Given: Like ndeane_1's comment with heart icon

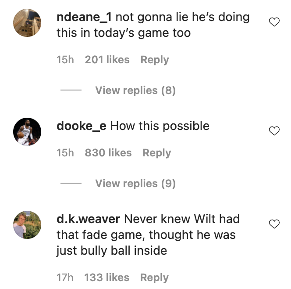Looking at the screenshot, I should (x=274, y=22).
